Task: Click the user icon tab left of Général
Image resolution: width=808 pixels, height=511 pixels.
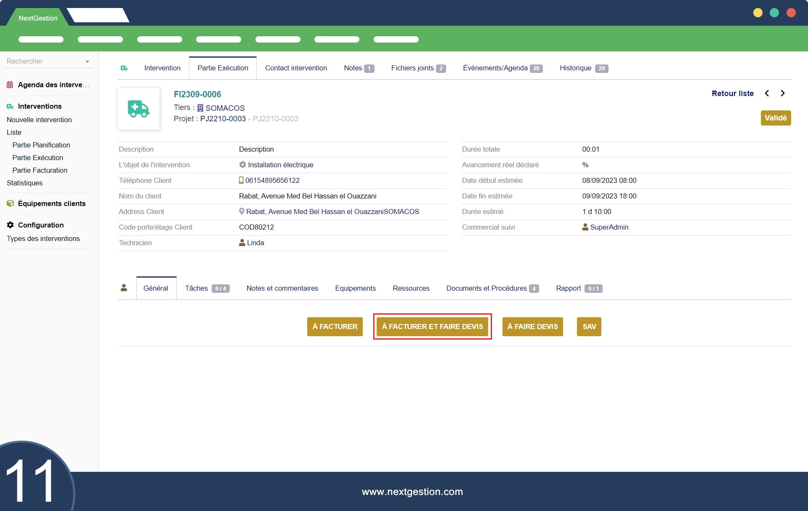Action: click(x=124, y=288)
